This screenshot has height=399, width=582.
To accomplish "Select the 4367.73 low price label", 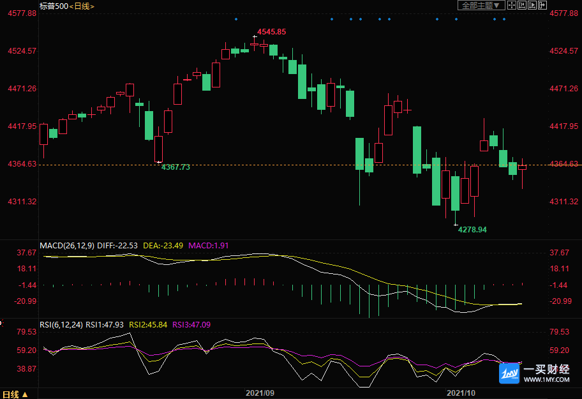I will 175,167.
